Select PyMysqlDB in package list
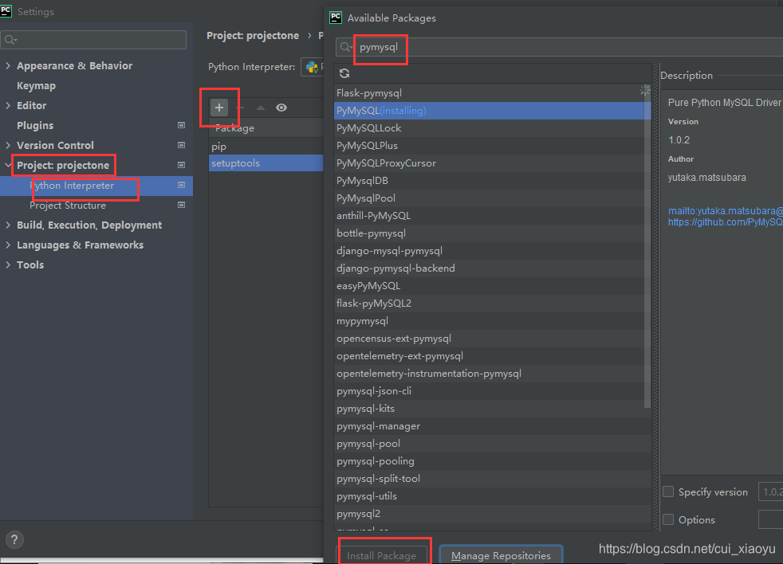 [493, 181]
